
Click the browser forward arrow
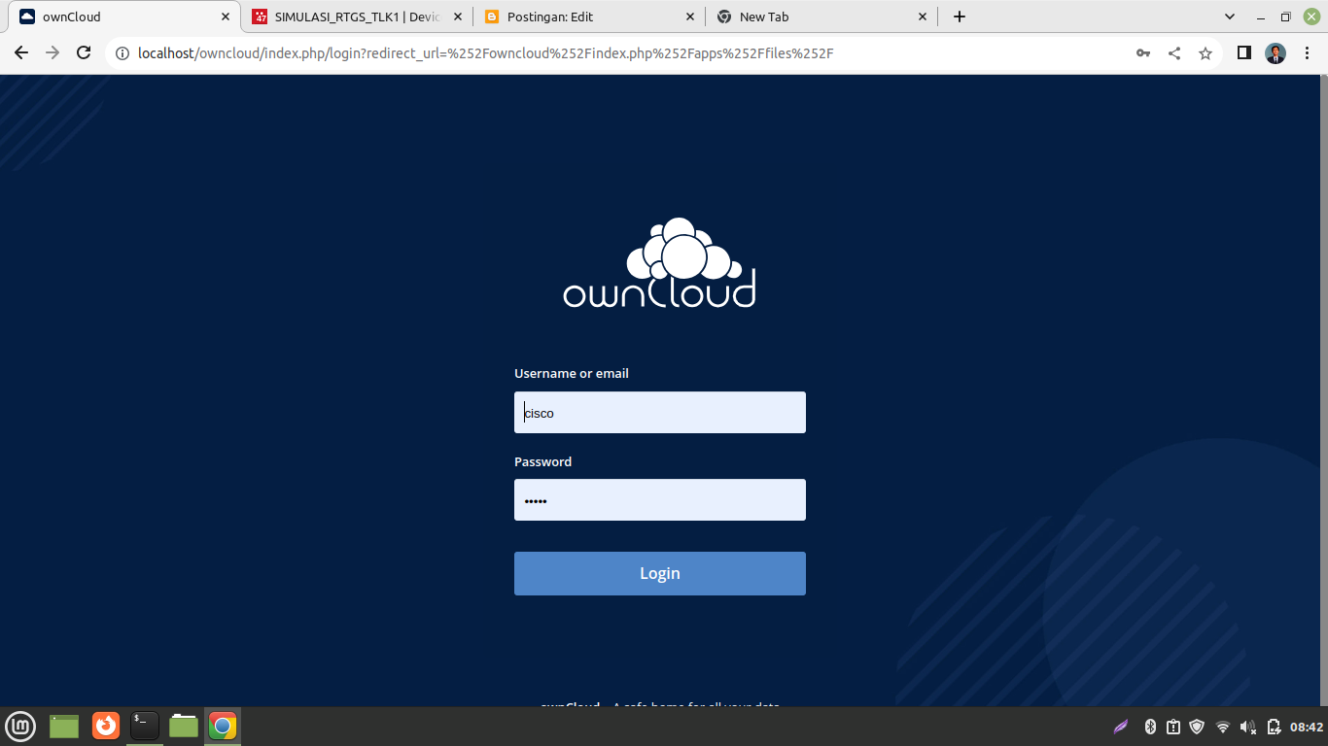coord(52,53)
